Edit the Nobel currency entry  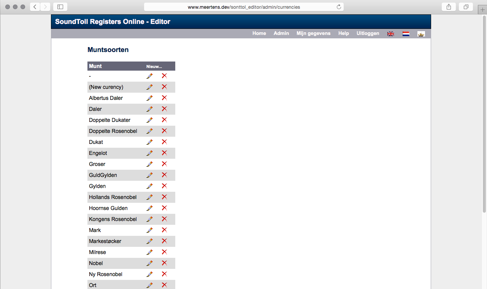coord(149,263)
